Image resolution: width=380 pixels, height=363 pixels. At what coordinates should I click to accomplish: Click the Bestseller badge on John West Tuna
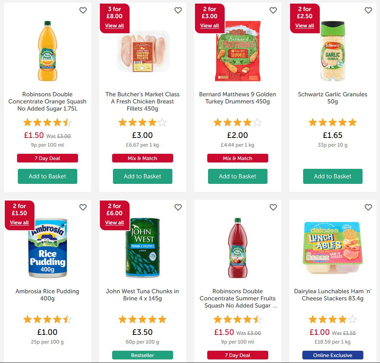(142, 355)
